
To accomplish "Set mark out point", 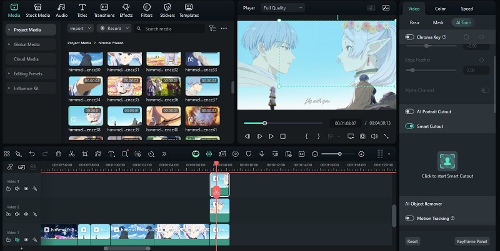I will pos(318,136).
